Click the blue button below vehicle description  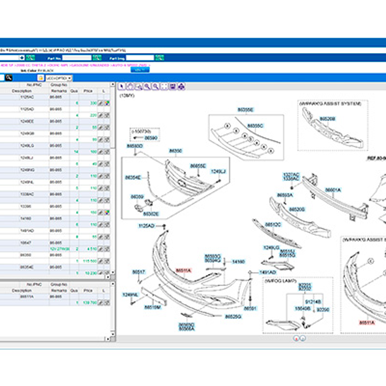(x=139, y=70)
